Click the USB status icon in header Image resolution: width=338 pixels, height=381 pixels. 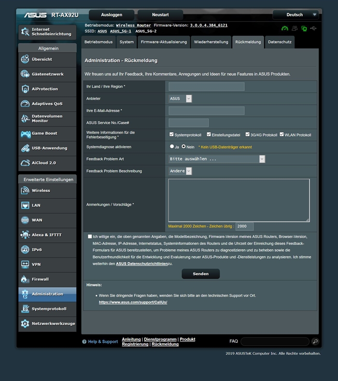[313, 28]
